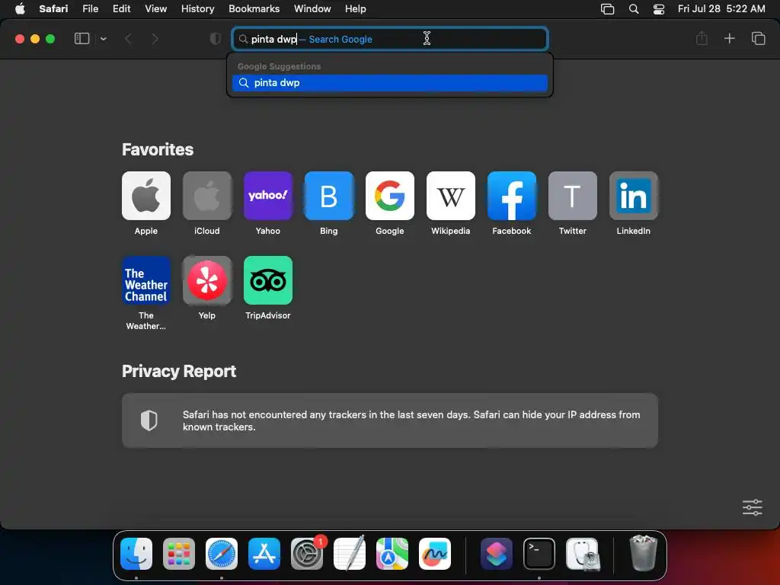This screenshot has width=780, height=585.
Task: Select the 'pinta dwp' Google suggestion
Action: (x=389, y=83)
